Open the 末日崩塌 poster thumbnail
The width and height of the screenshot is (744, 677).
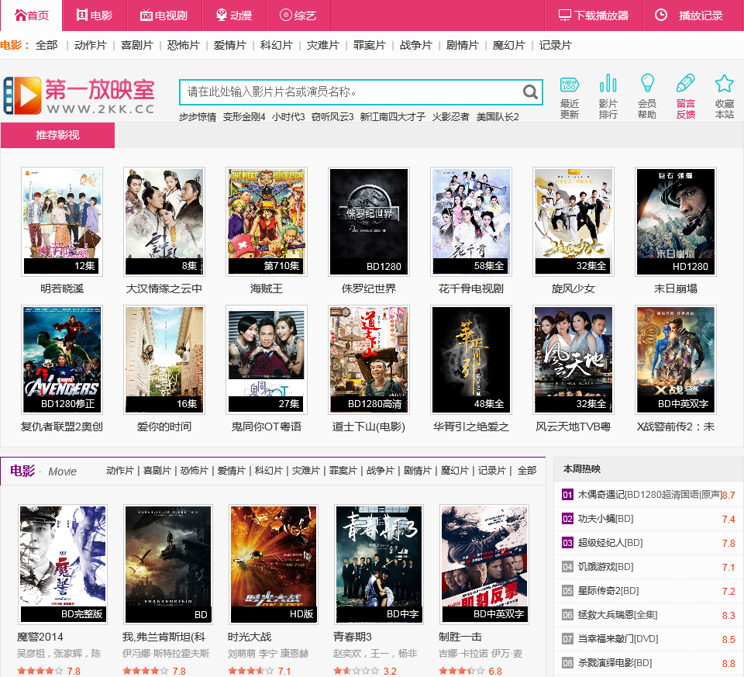pyautogui.click(x=676, y=221)
